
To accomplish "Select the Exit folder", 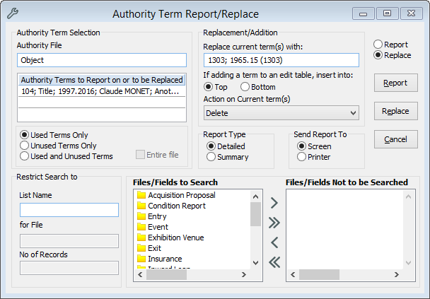I will pyautogui.click(x=149, y=248).
